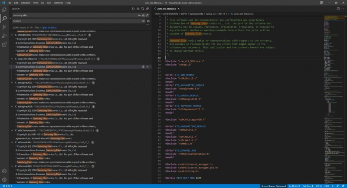Click Screen Reader Optimized in status bar

[273, 186]
